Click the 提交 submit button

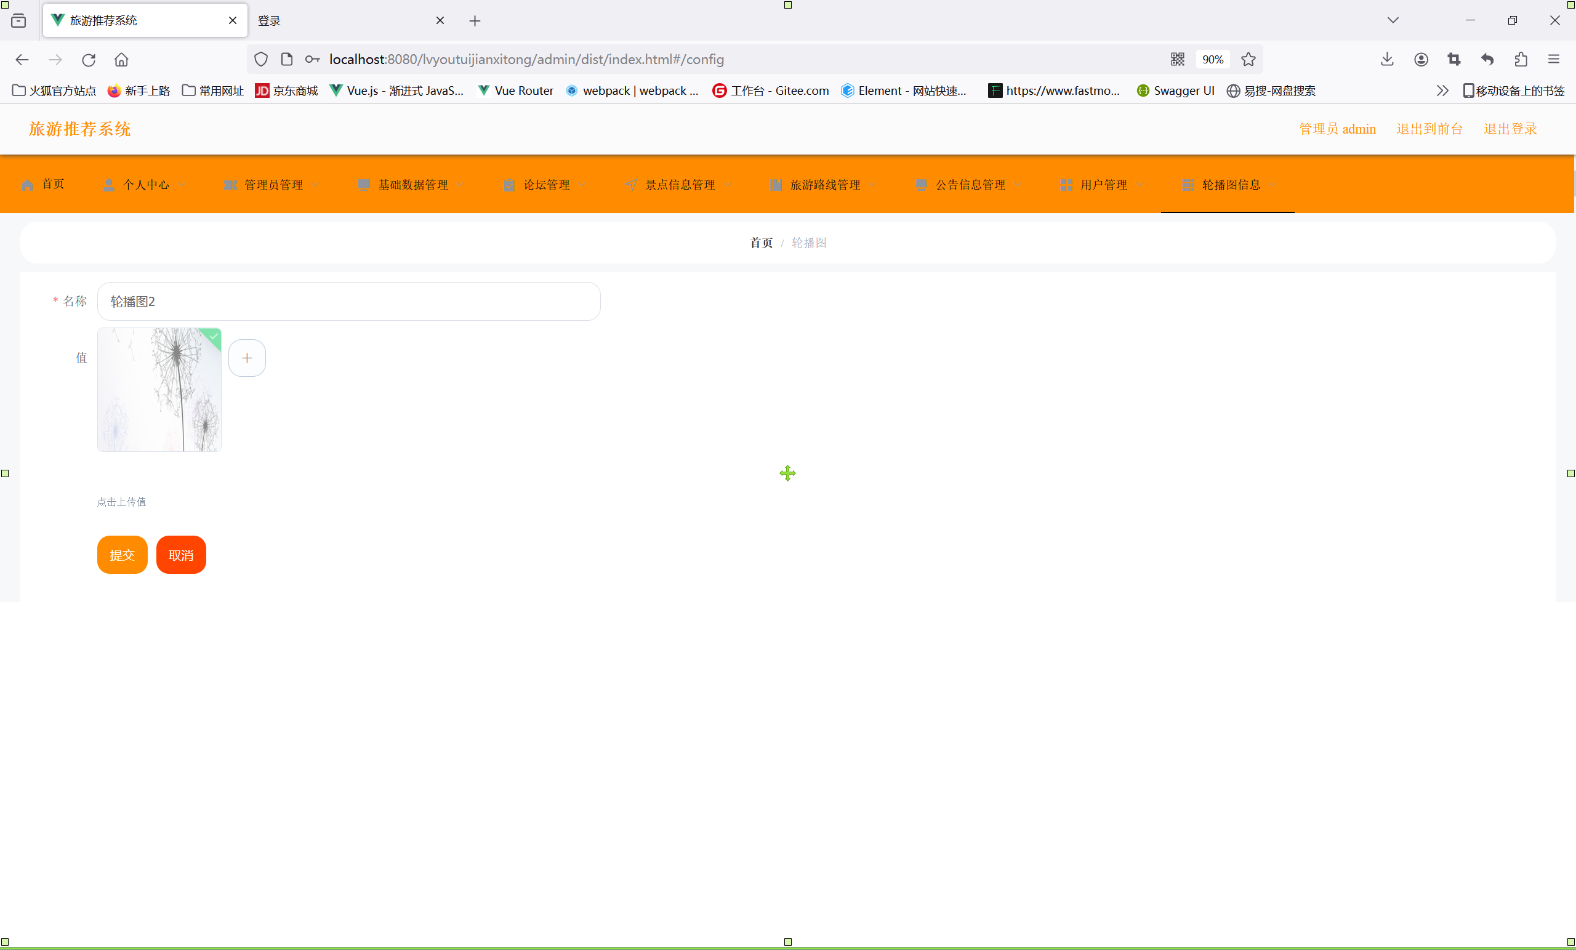coord(122,555)
